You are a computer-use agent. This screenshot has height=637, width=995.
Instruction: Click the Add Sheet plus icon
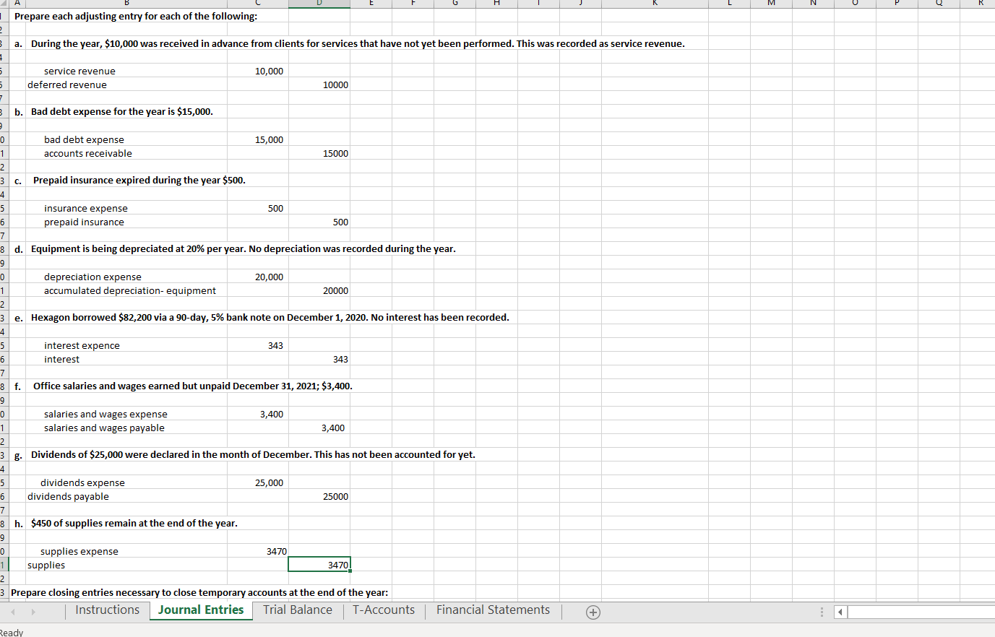pyautogui.click(x=593, y=612)
